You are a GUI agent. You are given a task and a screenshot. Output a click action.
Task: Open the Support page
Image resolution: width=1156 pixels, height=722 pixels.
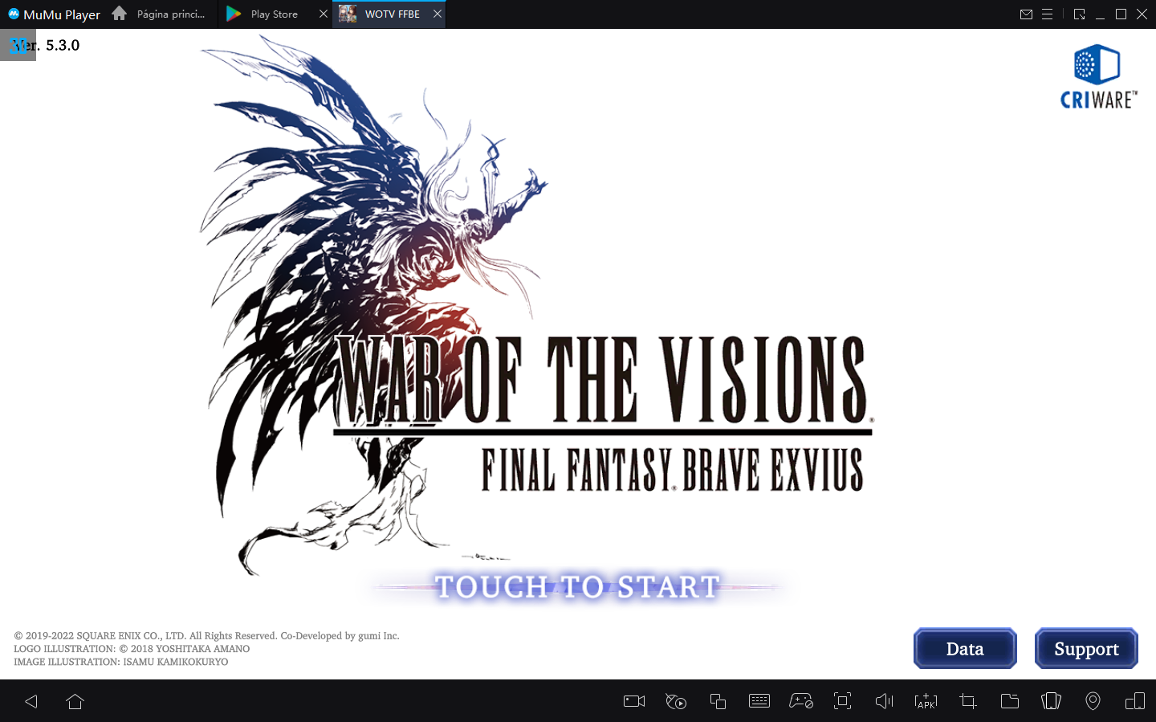[x=1086, y=648]
